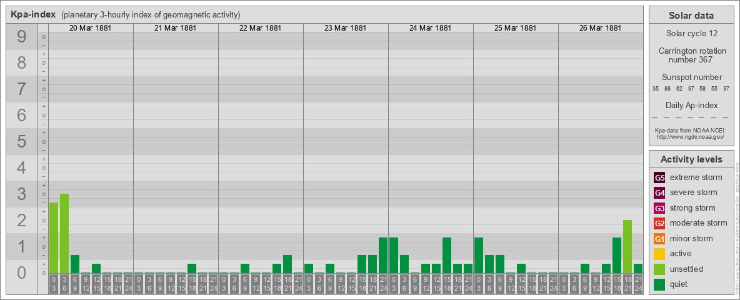
Task: Click the 25 Mar 1881 date header
Action: tap(515, 28)
